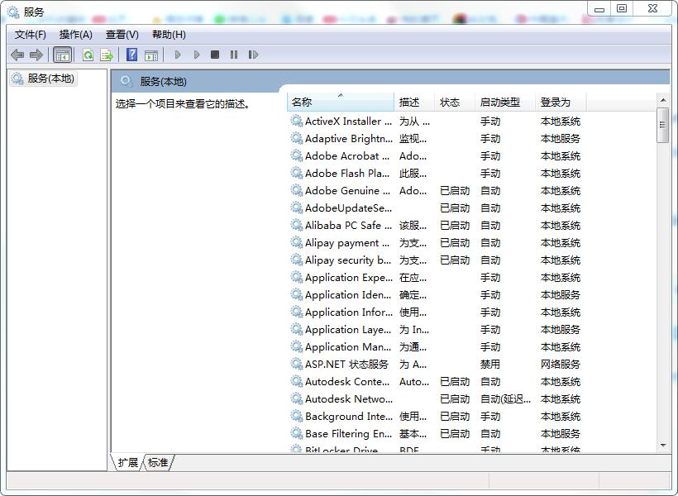Click the Pause Service icon in toolbar
This screenshot has height=496, width=678.
point(233,55)
